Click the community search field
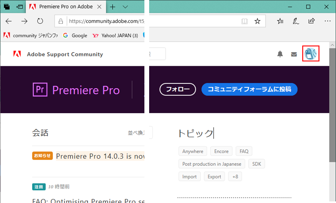The width and height of the screenshot is (336, 203). [157, 54]
